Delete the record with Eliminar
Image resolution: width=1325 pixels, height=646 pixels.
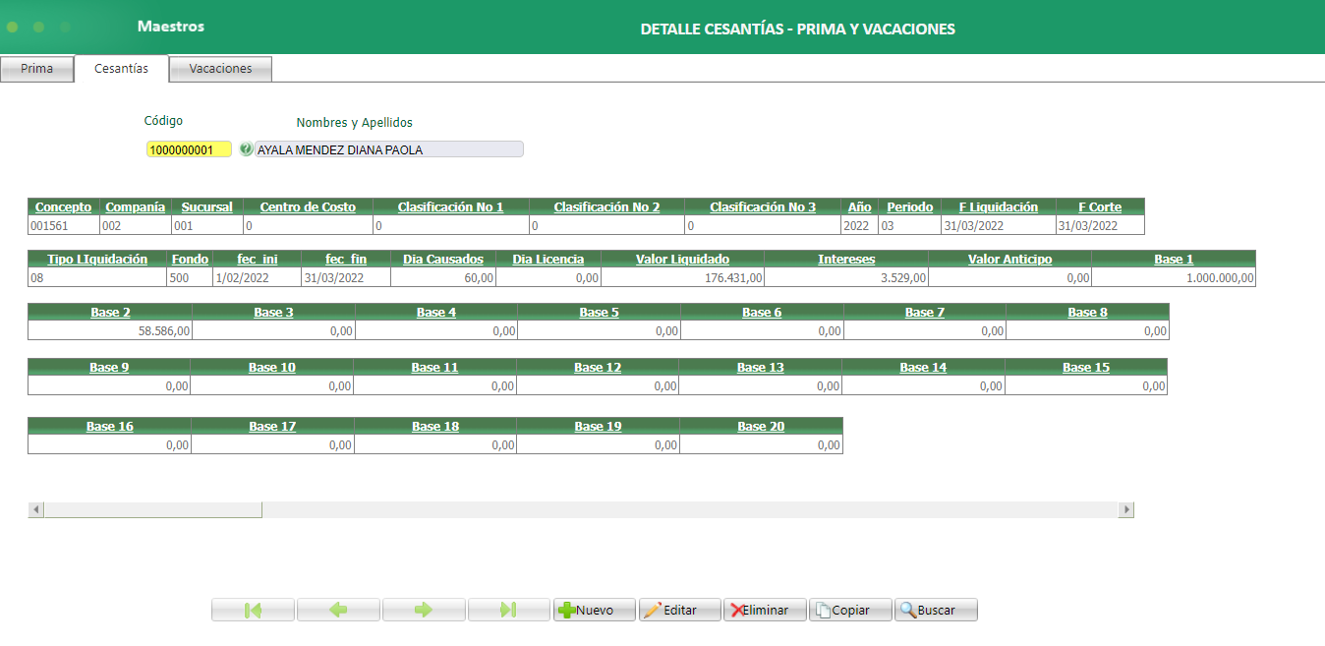coord(766,610)
